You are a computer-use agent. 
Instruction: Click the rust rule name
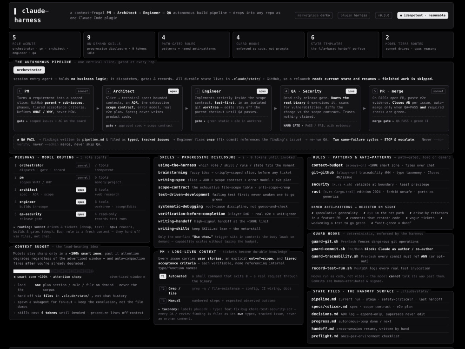click(316, 192)
